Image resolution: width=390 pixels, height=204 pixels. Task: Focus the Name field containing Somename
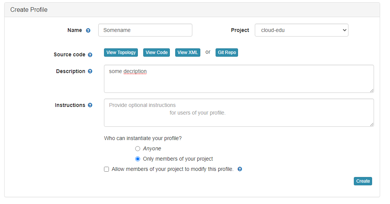[x=145, y=30]
